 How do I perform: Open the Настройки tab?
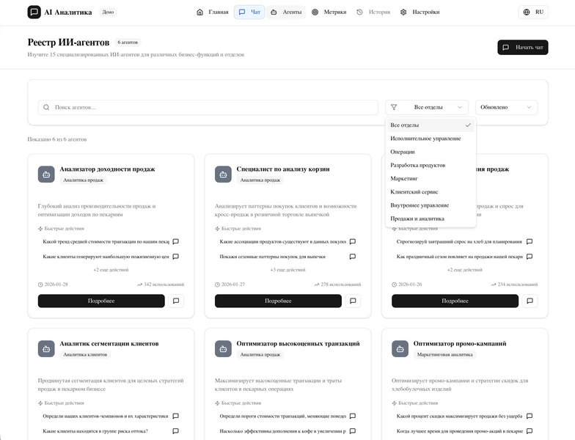coord(420,12)
